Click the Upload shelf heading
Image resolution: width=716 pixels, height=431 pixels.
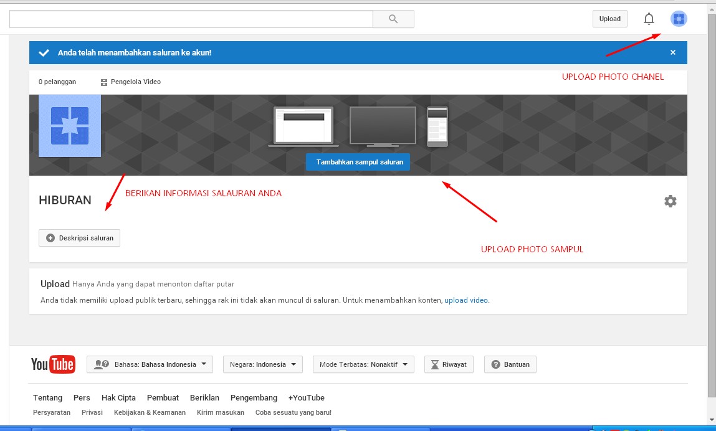(x=55, y=283)
